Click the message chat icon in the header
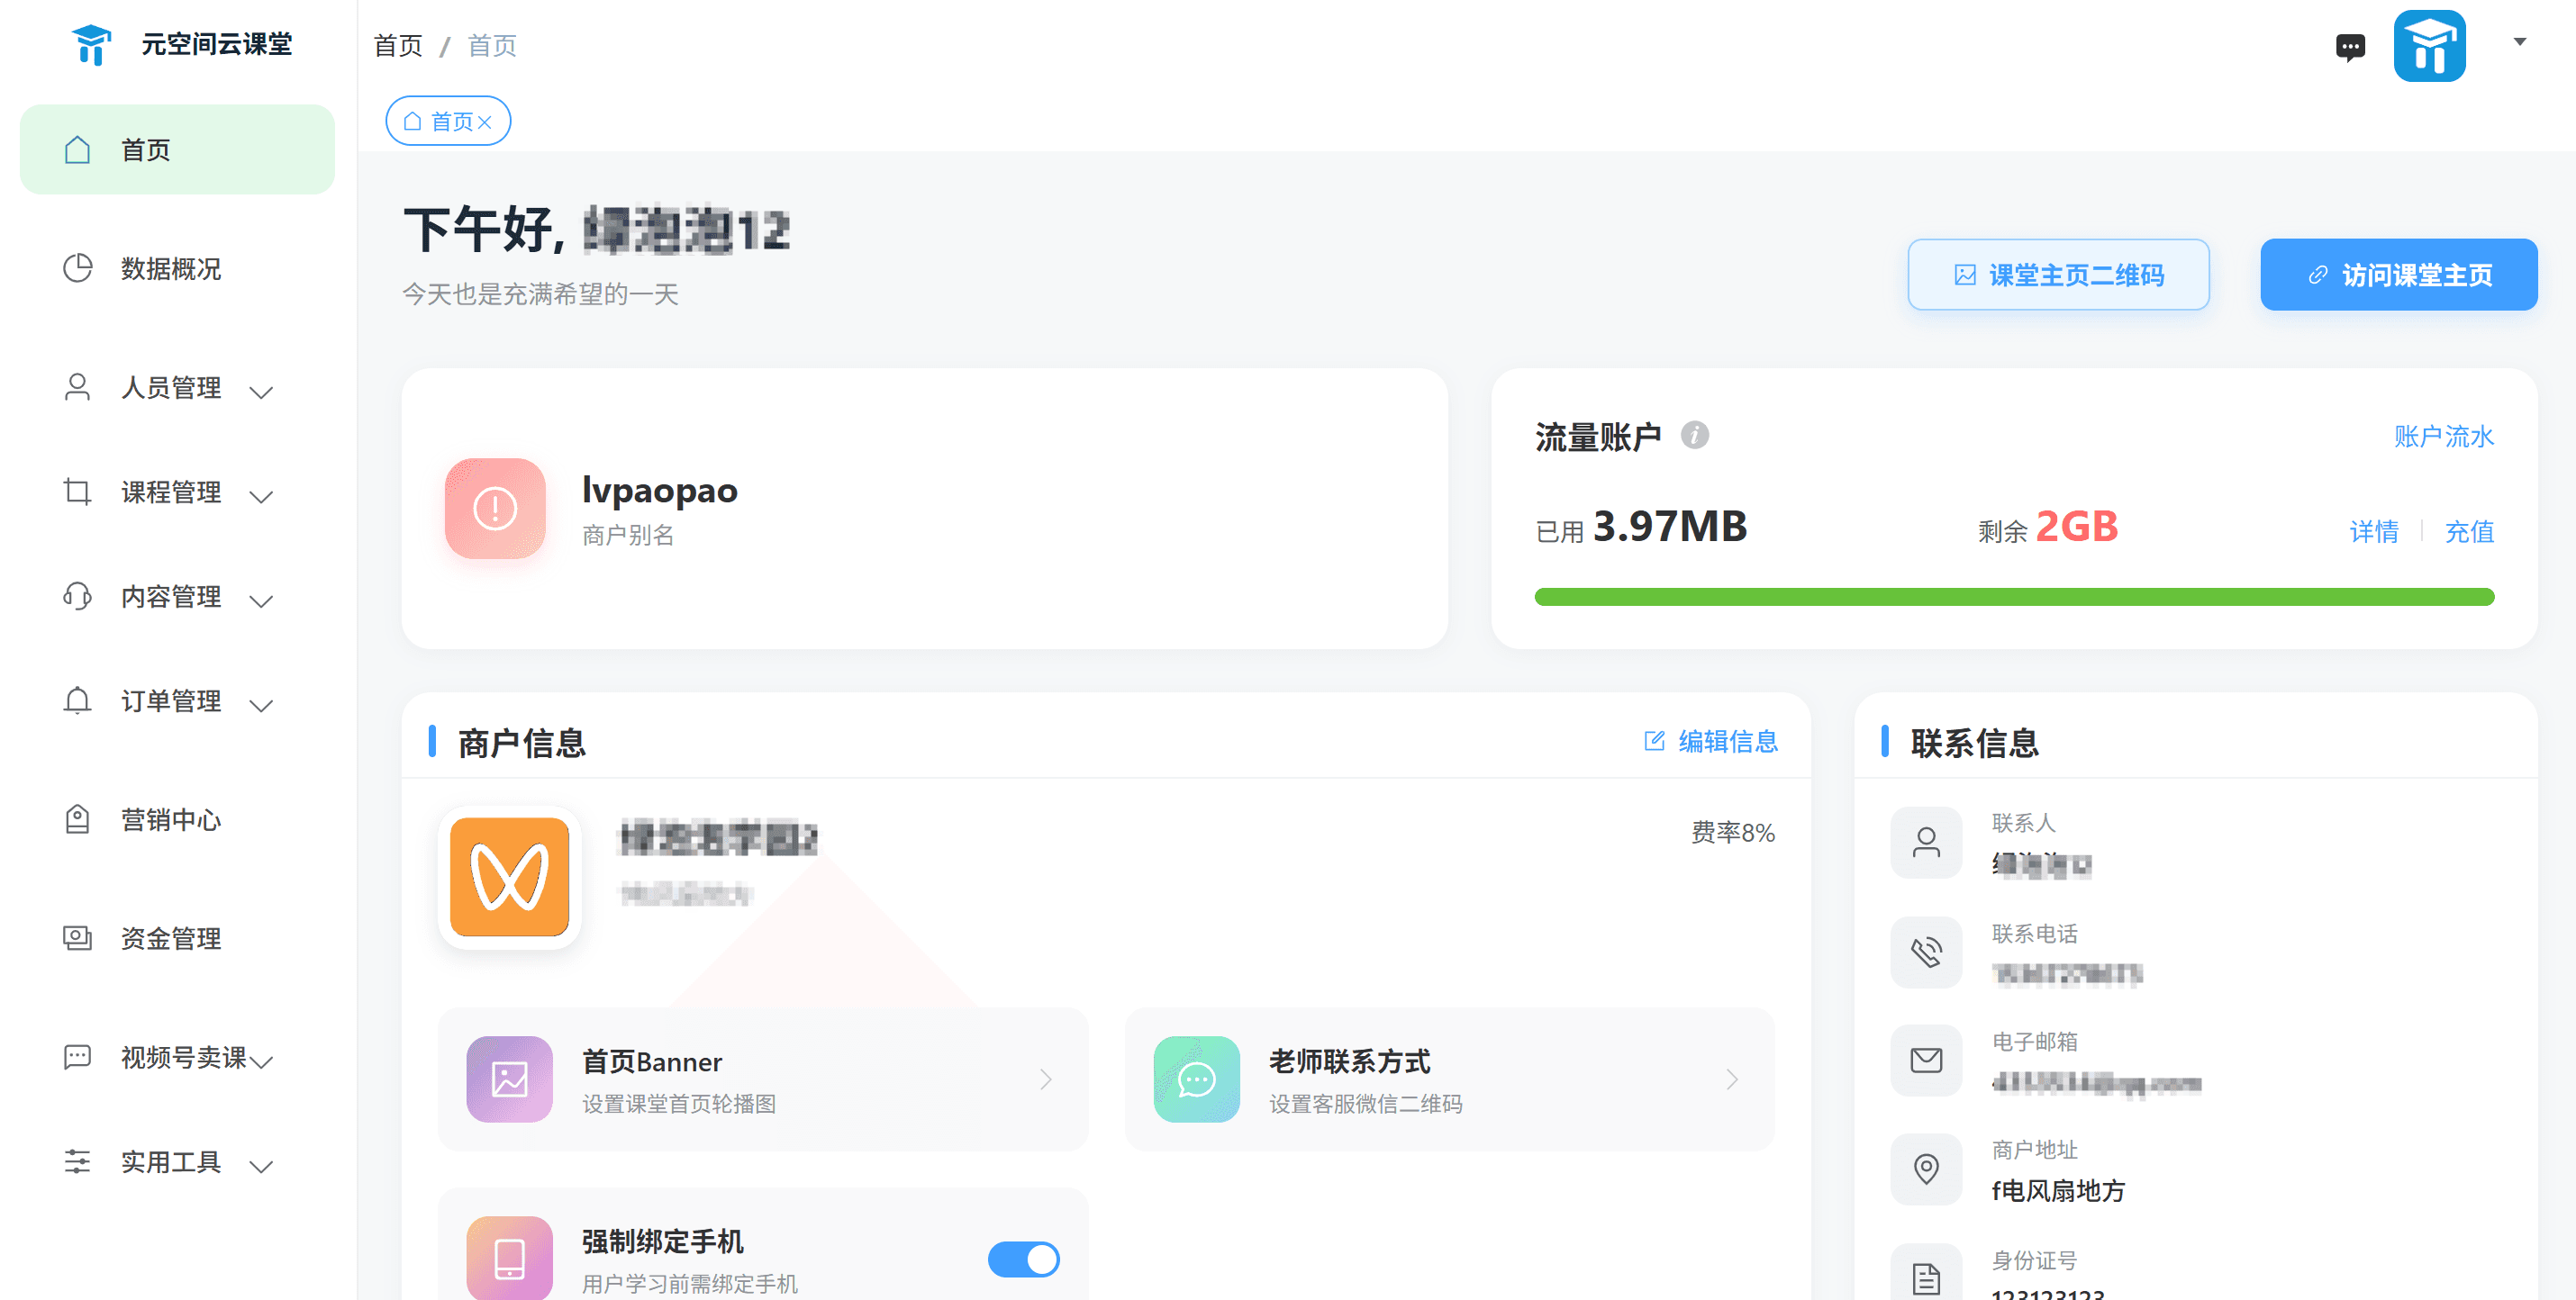Image resolution: width=2576 pixels, height=1300 pixels. 2350,46
